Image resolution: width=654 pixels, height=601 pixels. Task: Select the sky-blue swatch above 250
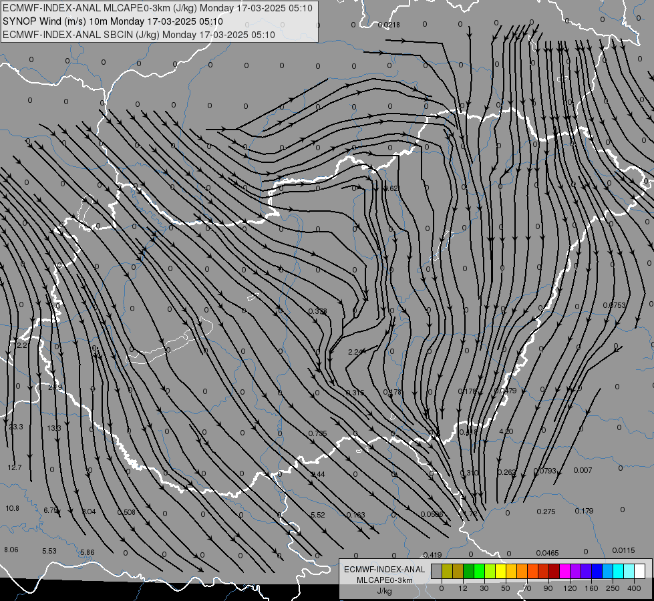[607, 572]
